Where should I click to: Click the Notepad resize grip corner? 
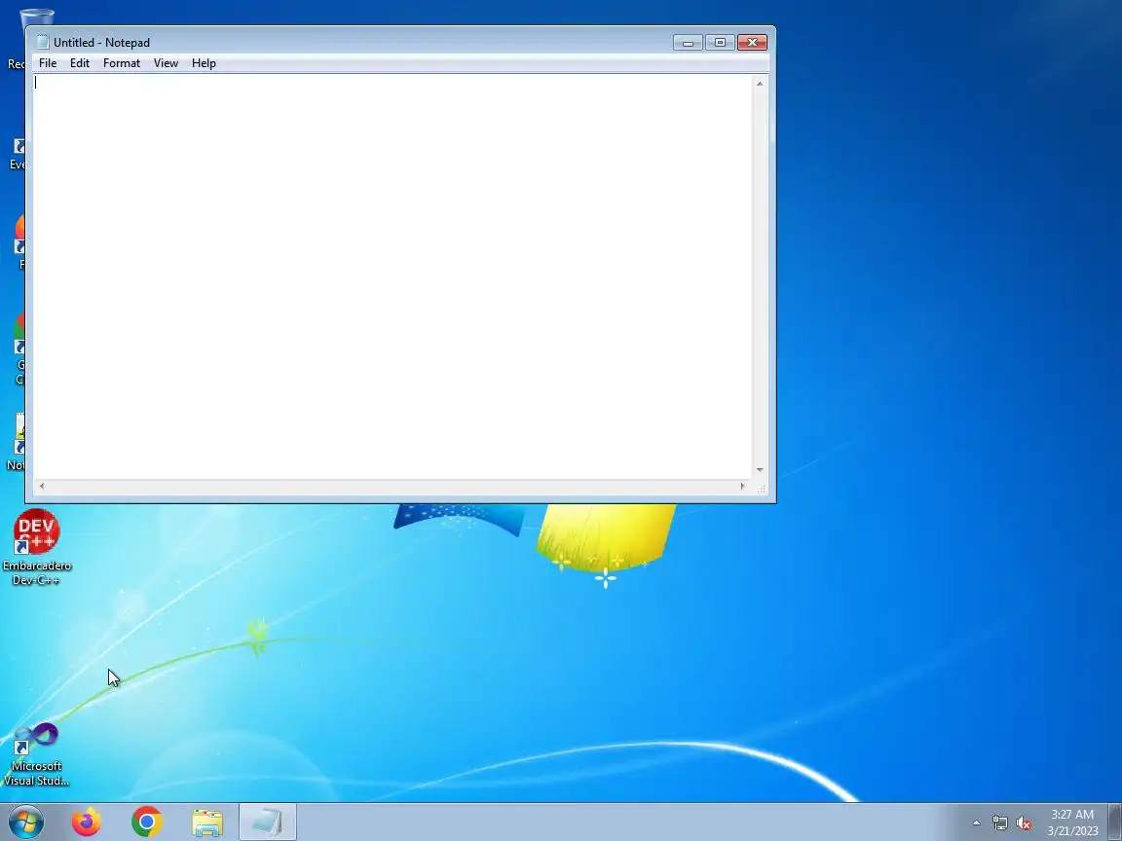point(761,488)
